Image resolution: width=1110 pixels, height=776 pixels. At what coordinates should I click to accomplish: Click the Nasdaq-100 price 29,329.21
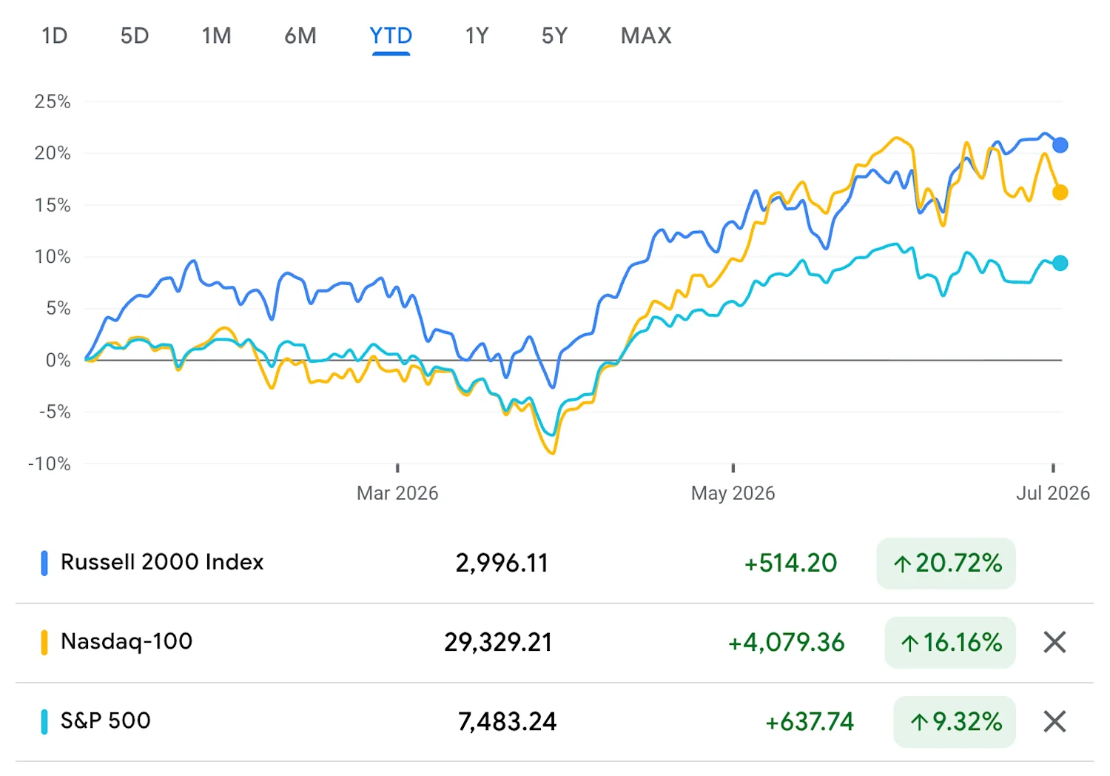498,642
